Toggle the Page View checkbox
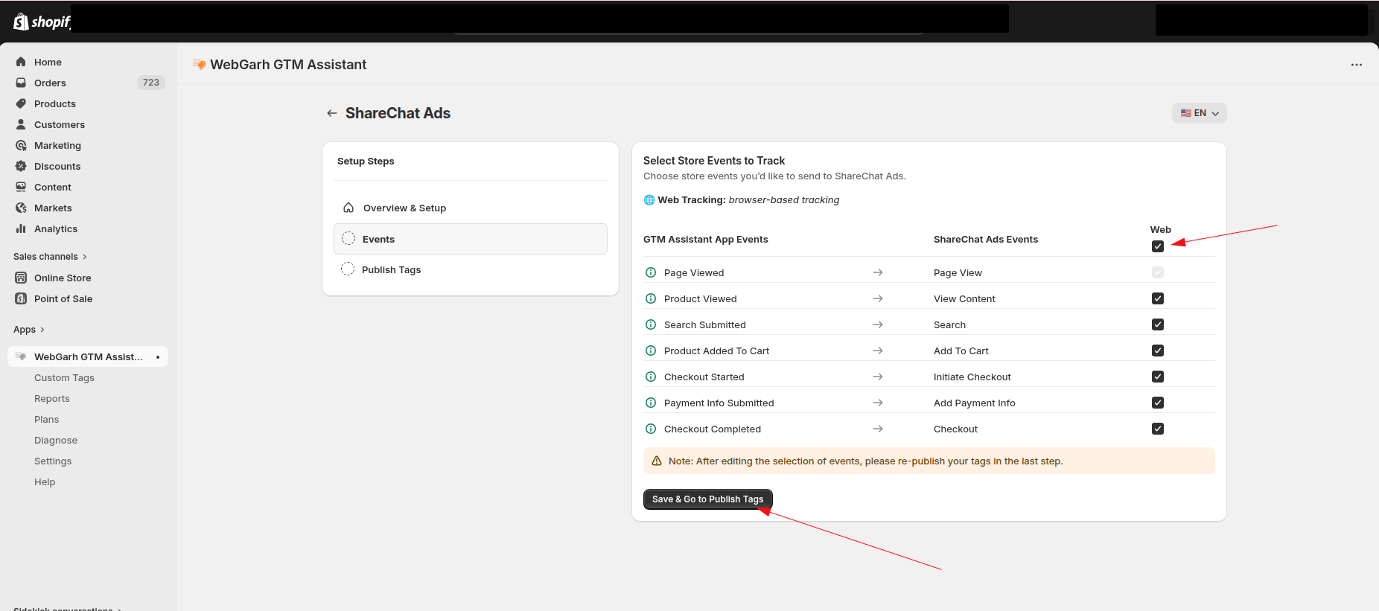 [1158, 272]
